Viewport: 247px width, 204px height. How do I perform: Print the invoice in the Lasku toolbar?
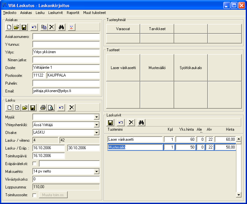pos(43,108)
